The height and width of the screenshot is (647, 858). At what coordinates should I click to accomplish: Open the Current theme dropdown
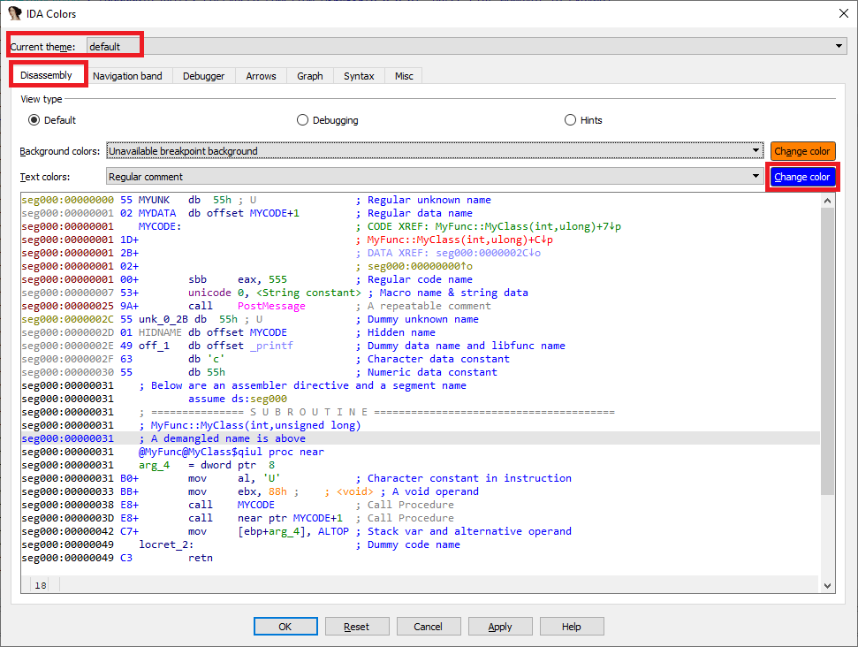837,44
